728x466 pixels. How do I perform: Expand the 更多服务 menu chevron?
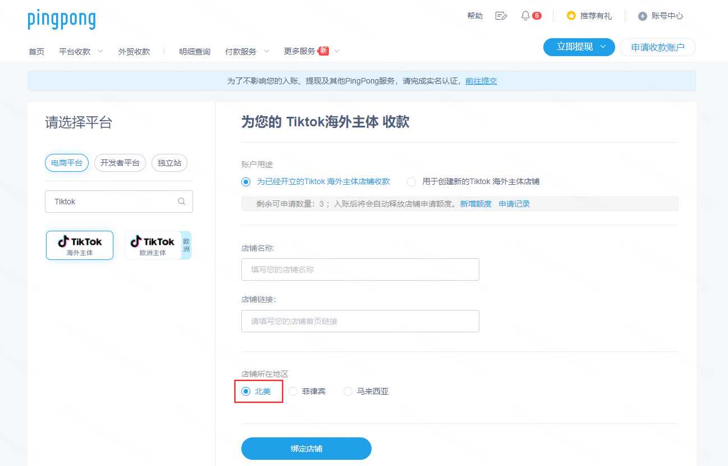tap(337, 51)
